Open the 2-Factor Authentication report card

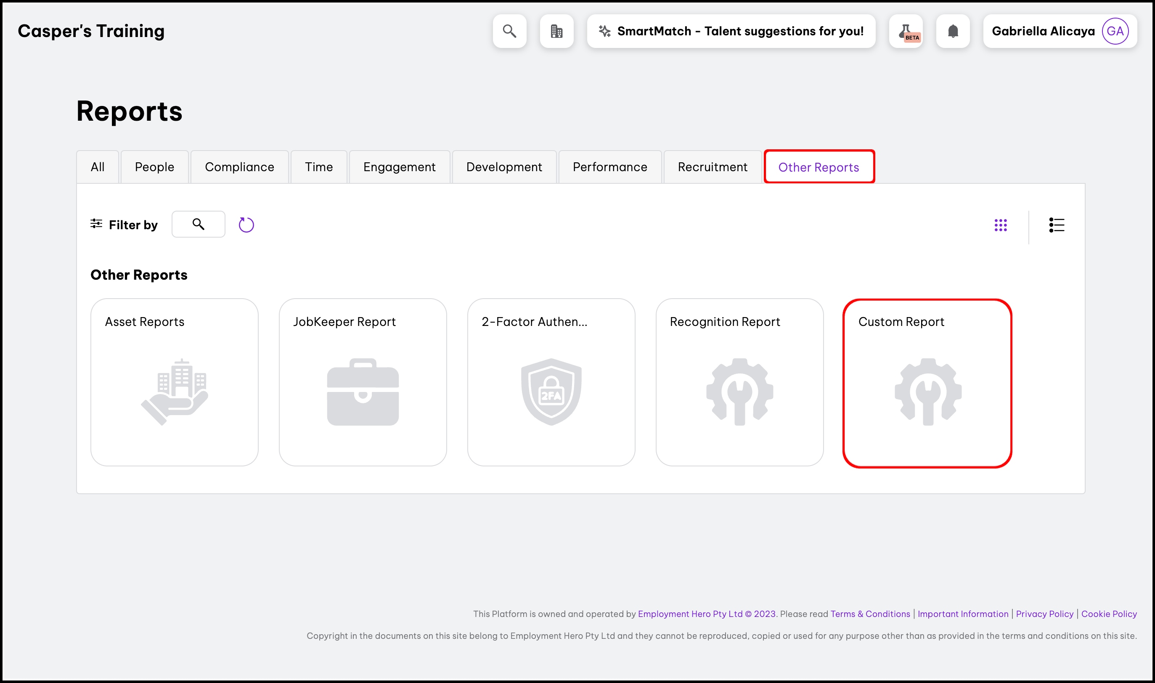[551, 382]
